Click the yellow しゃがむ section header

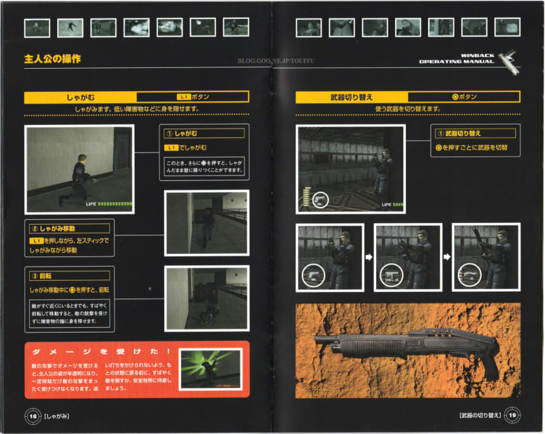(x=80, y=97)
